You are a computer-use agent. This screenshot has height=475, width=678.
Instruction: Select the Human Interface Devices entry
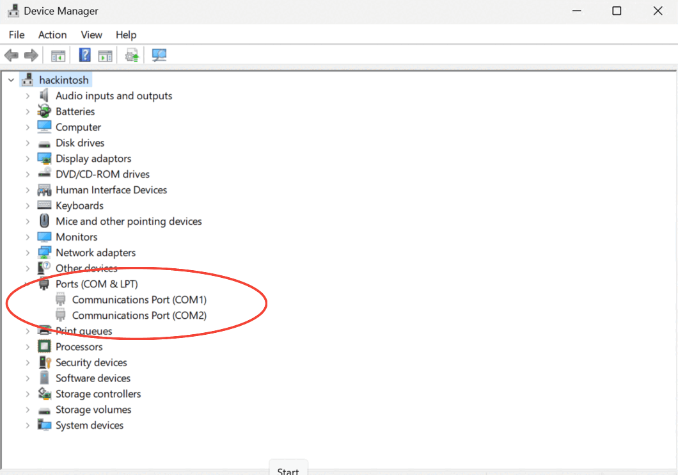[x=111, y=189]
